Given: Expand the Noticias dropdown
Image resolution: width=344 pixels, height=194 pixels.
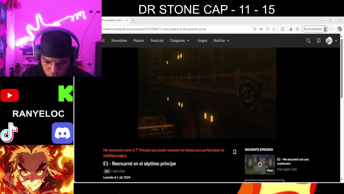Looking at the screenshot, I should point(221,41).
